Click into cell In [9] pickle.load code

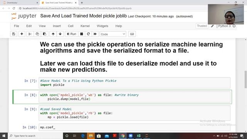(x=135, y=113)
